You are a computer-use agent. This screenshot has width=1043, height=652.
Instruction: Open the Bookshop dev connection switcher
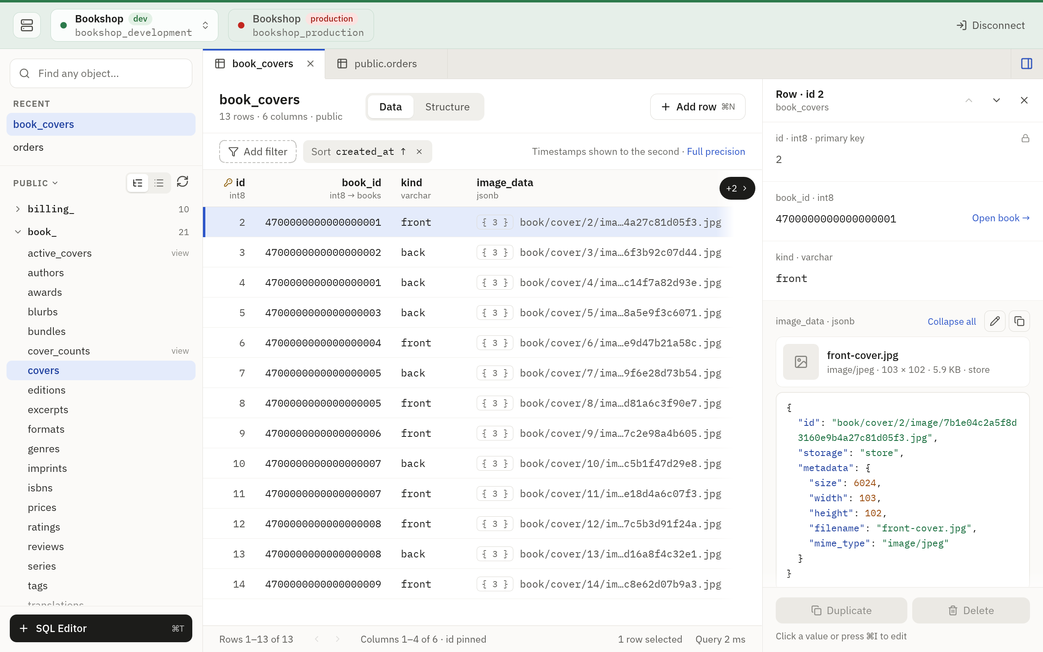point(134,25)
